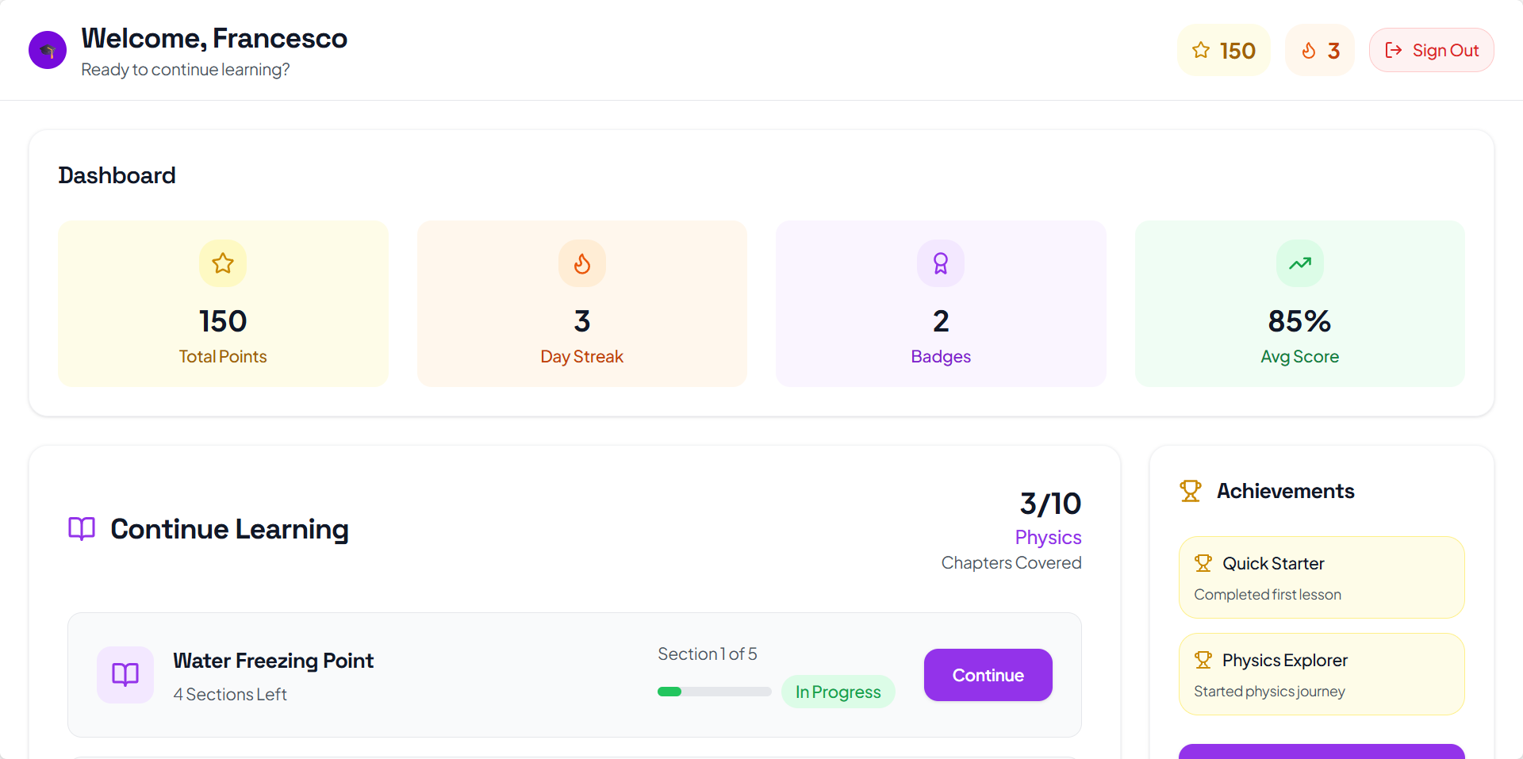Click the graduation cap profile avatar
The height and width of the screenshot is (759, 1523).
pos(48,50)
